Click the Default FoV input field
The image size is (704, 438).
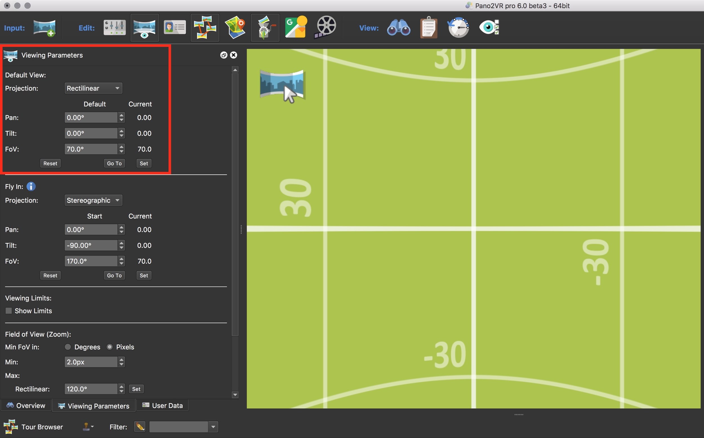click(x=90, y=149)
